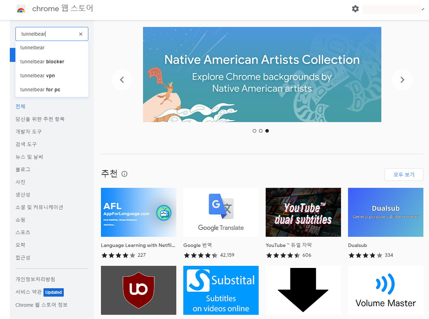Open 개발자 도구 category

28,132
